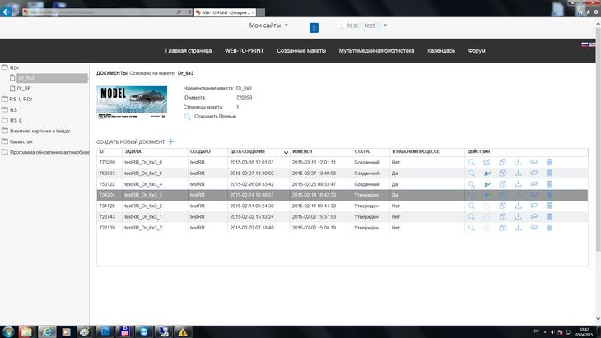Delete document 722139 using trash icon

(x=550, y=227)
